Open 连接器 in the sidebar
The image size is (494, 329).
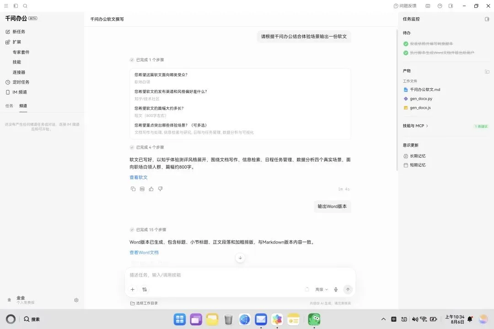(x=19, y=72)
